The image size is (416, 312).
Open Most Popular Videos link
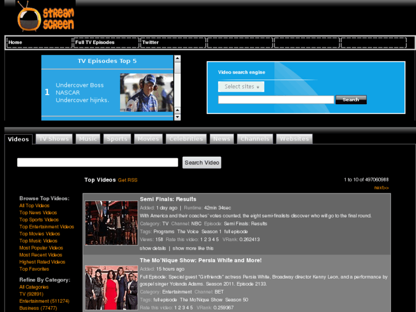41,248
